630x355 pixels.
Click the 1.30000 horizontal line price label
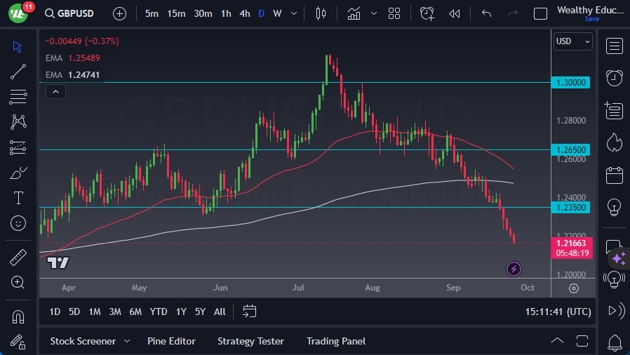(x=570, y=82)
